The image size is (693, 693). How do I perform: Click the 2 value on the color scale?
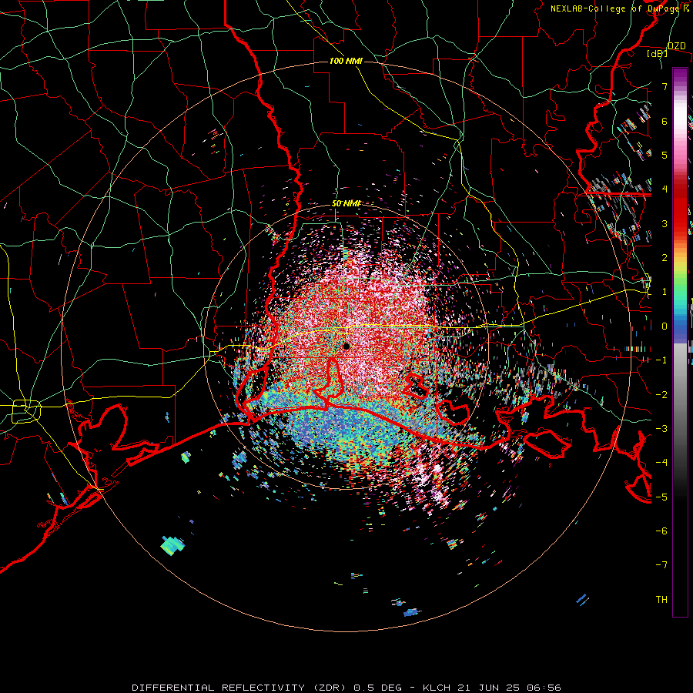tap(665, 258)
